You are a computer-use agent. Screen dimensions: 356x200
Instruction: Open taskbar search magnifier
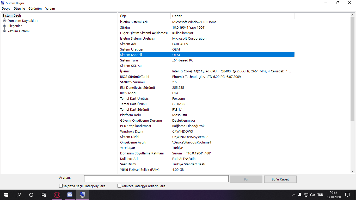pyautogui.click(x=19, y=195)
